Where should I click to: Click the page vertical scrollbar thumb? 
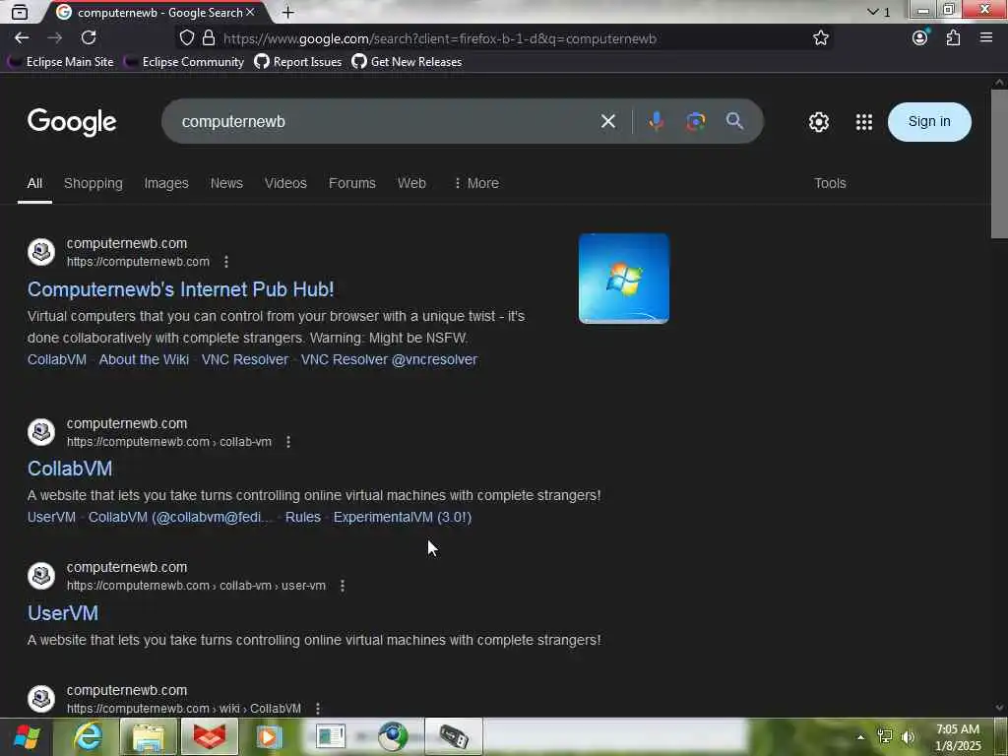click(999, 164)
